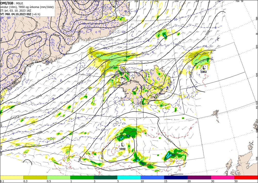Click the legend value 0.3
The height and width of the screenshot is (183, 258).
pos(25,181)
